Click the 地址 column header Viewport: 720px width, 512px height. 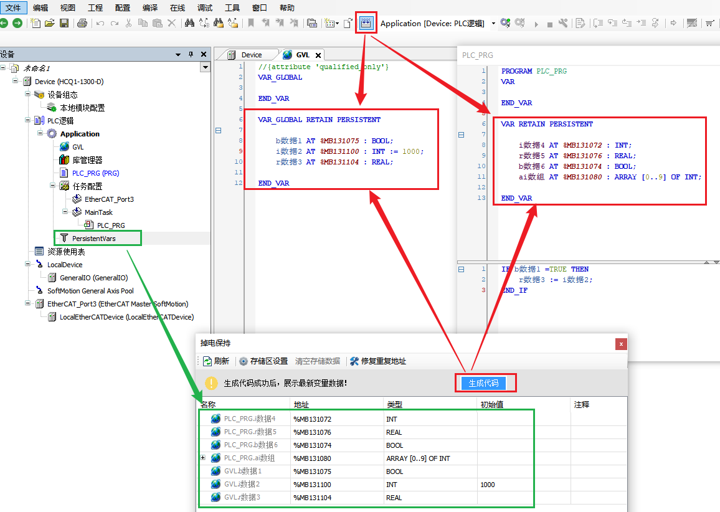pos(301,404)
